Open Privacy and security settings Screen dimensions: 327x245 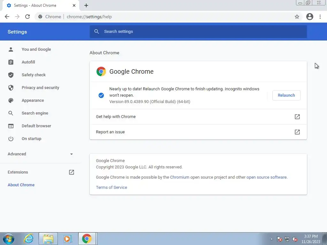pyautogui.click(x=41, y=88)
